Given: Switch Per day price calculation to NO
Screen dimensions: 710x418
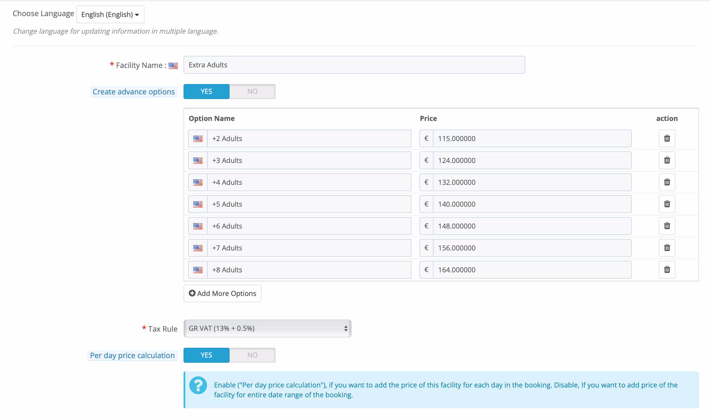Looking at the screenshot, I should (252, 355).
